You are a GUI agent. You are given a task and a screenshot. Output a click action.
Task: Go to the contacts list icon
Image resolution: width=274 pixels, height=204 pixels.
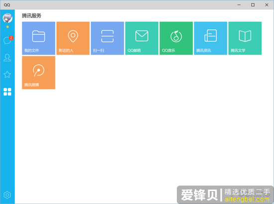(7, 58)
